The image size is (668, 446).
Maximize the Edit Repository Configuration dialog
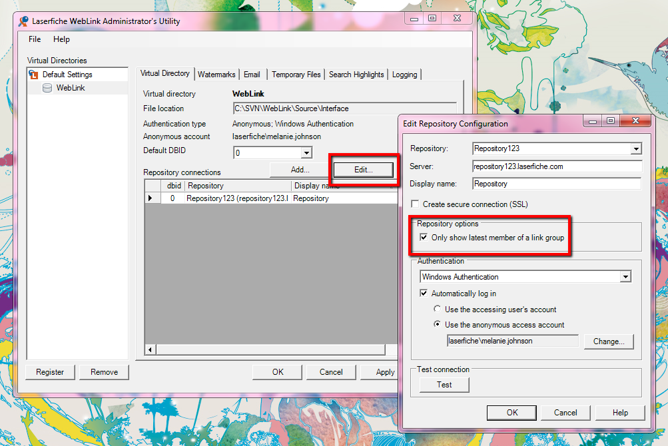coord(611,121)
